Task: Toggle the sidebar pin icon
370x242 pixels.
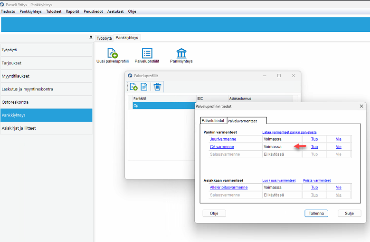Action: (x=91, y=37)
